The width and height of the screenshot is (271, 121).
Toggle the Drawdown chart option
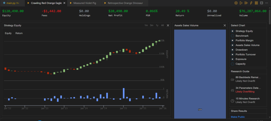click(x=232, y=50)
